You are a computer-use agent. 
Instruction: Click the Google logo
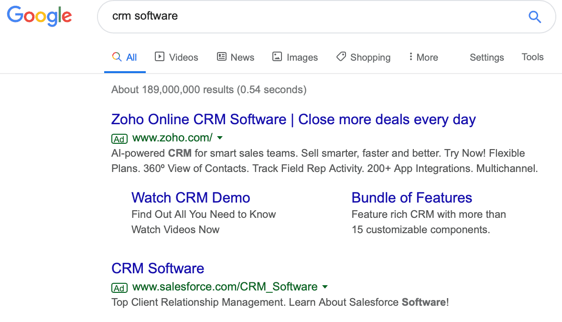(x=39, y=16)
